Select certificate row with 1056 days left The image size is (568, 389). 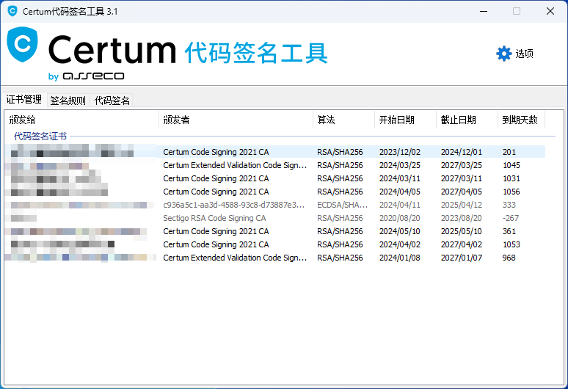(275, 192)
